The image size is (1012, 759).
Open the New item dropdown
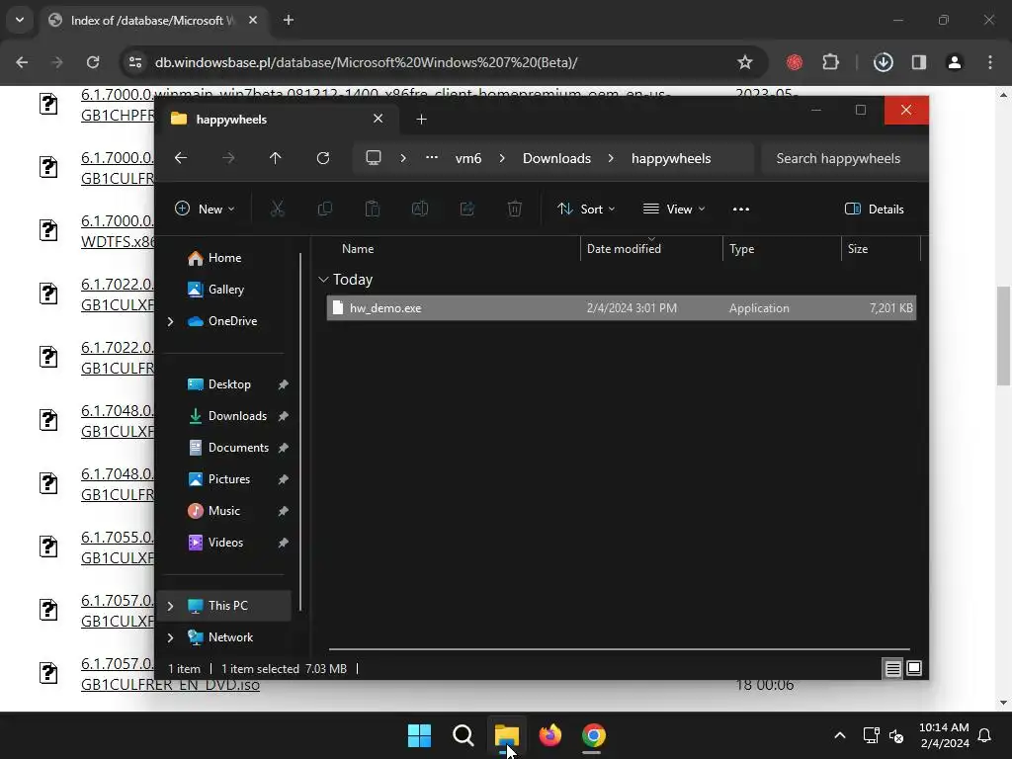point(206,209)
